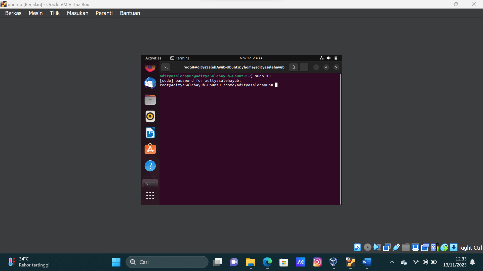Click the Ubuntu battery icon in top bar

[336, 58]
